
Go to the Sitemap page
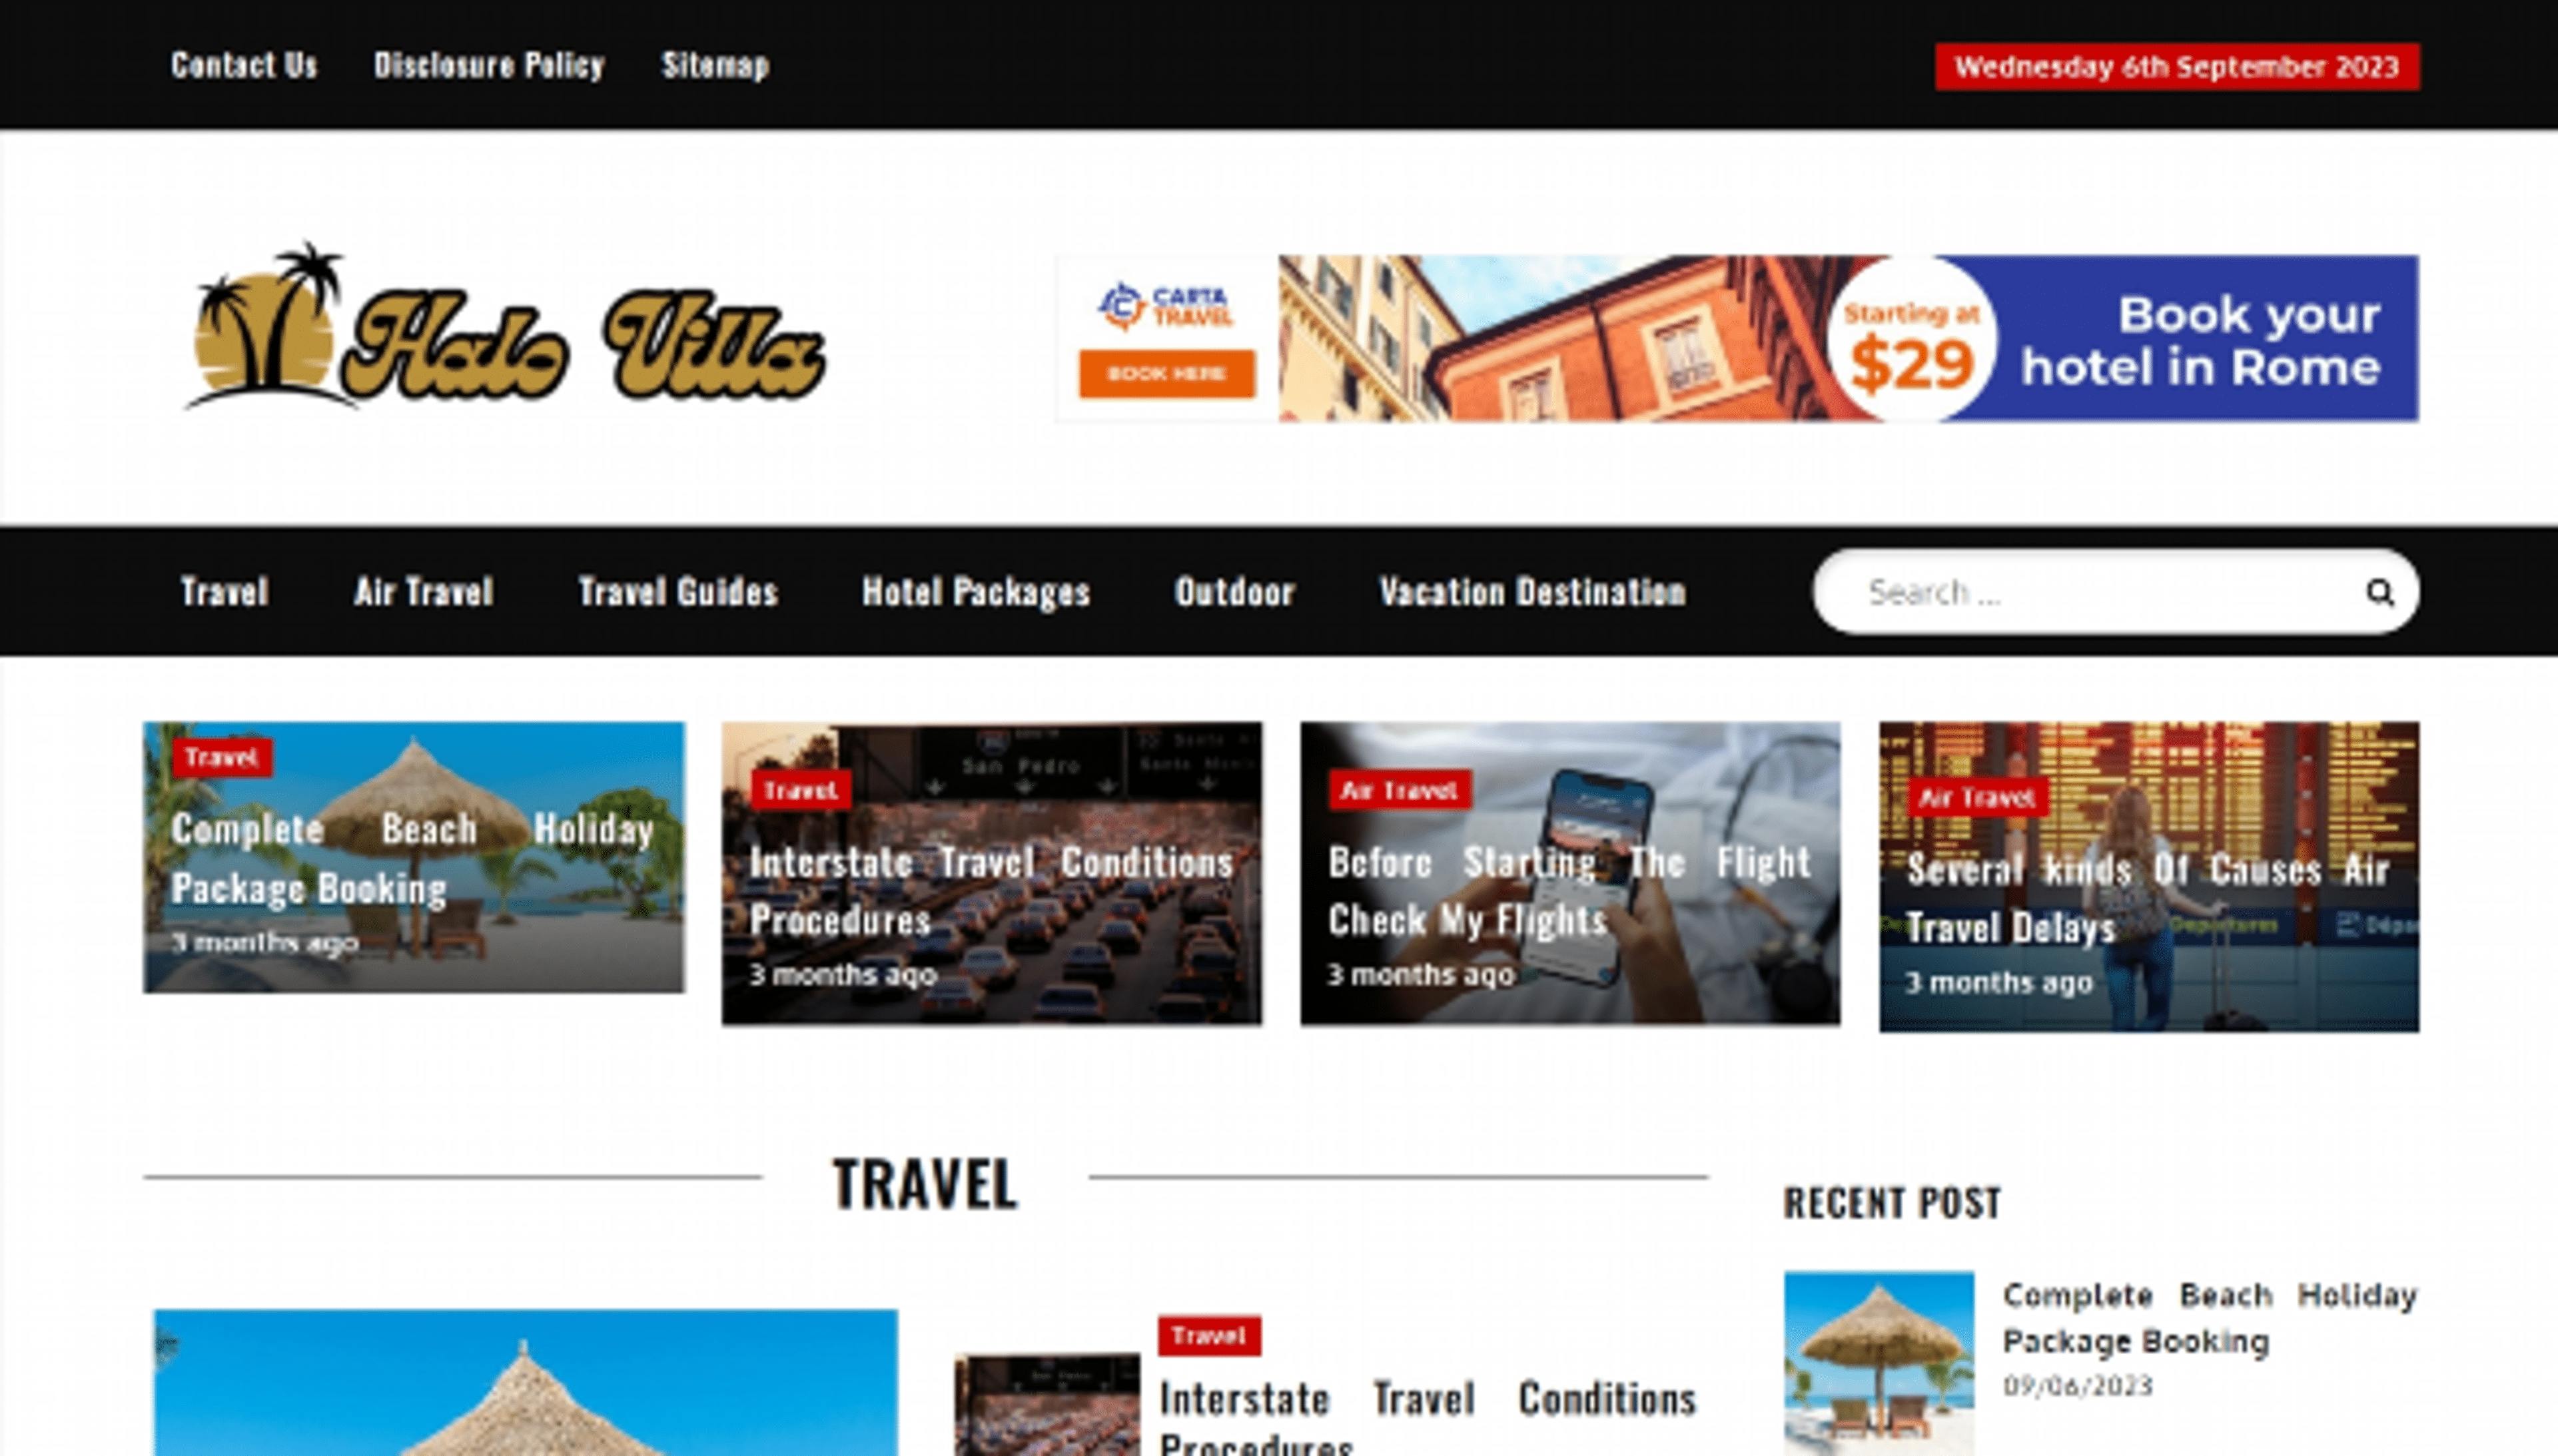715,65
